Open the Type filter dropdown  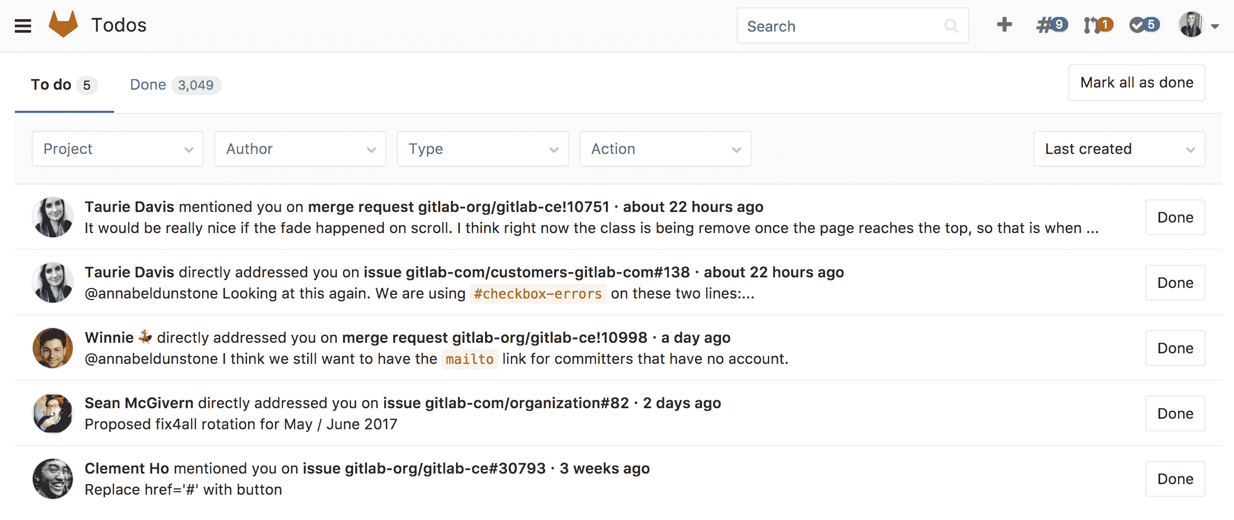tap(482, 149)
